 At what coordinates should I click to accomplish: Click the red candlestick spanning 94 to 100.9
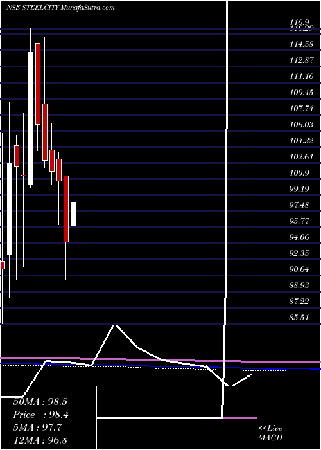pos(66,209)
